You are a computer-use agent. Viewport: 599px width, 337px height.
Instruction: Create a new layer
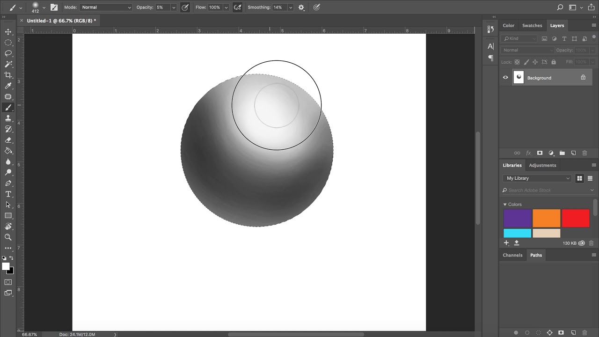pyautogui.click(x=573, y=153)
